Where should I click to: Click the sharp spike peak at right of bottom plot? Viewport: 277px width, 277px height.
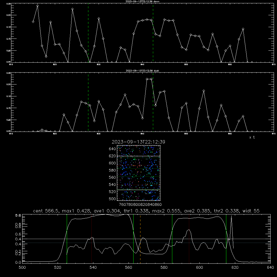pos(231,216)
